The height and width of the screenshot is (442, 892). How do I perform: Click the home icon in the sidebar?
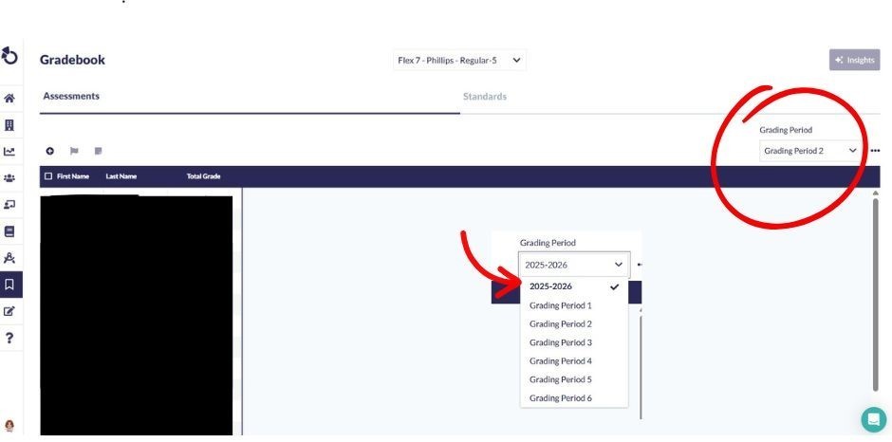tap(9, 98)
